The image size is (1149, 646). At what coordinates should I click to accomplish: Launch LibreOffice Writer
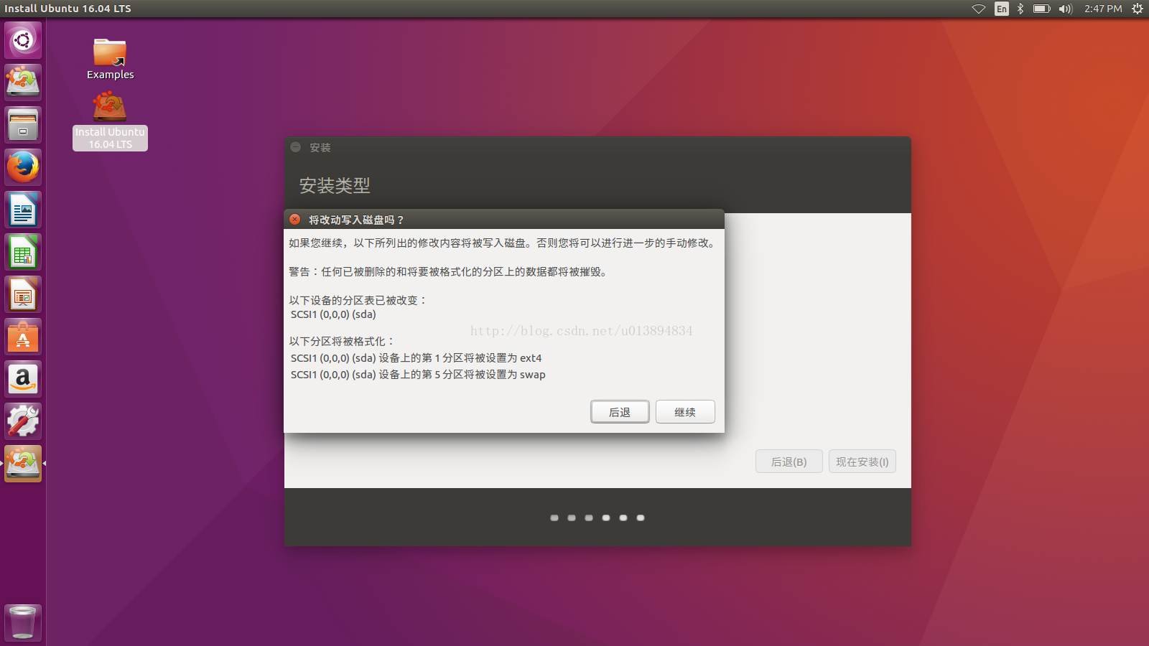[x=23, y=210]
